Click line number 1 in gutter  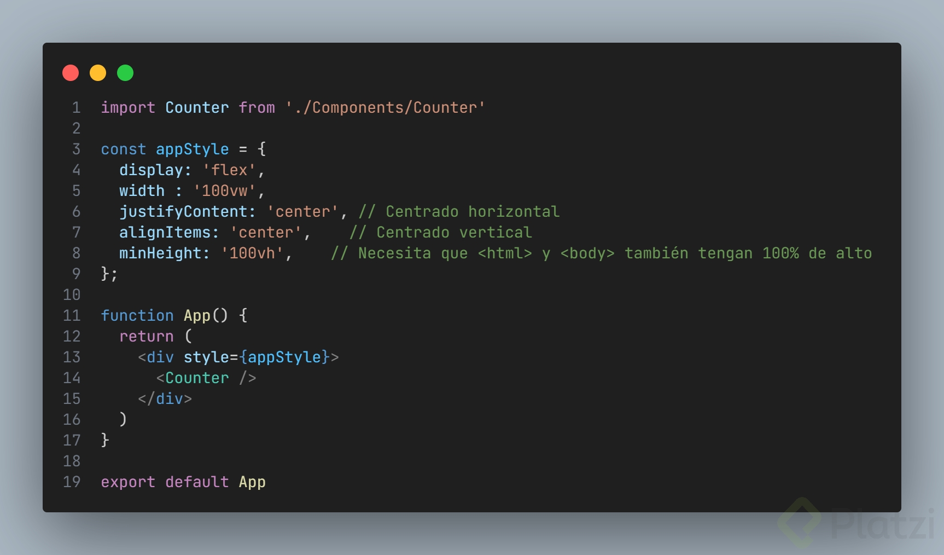click(76, 108)
